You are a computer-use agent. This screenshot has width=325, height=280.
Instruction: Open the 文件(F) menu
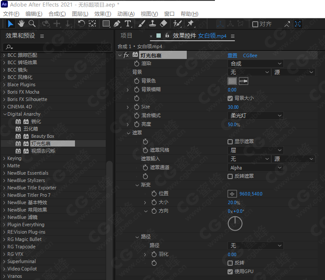point(11,14)
